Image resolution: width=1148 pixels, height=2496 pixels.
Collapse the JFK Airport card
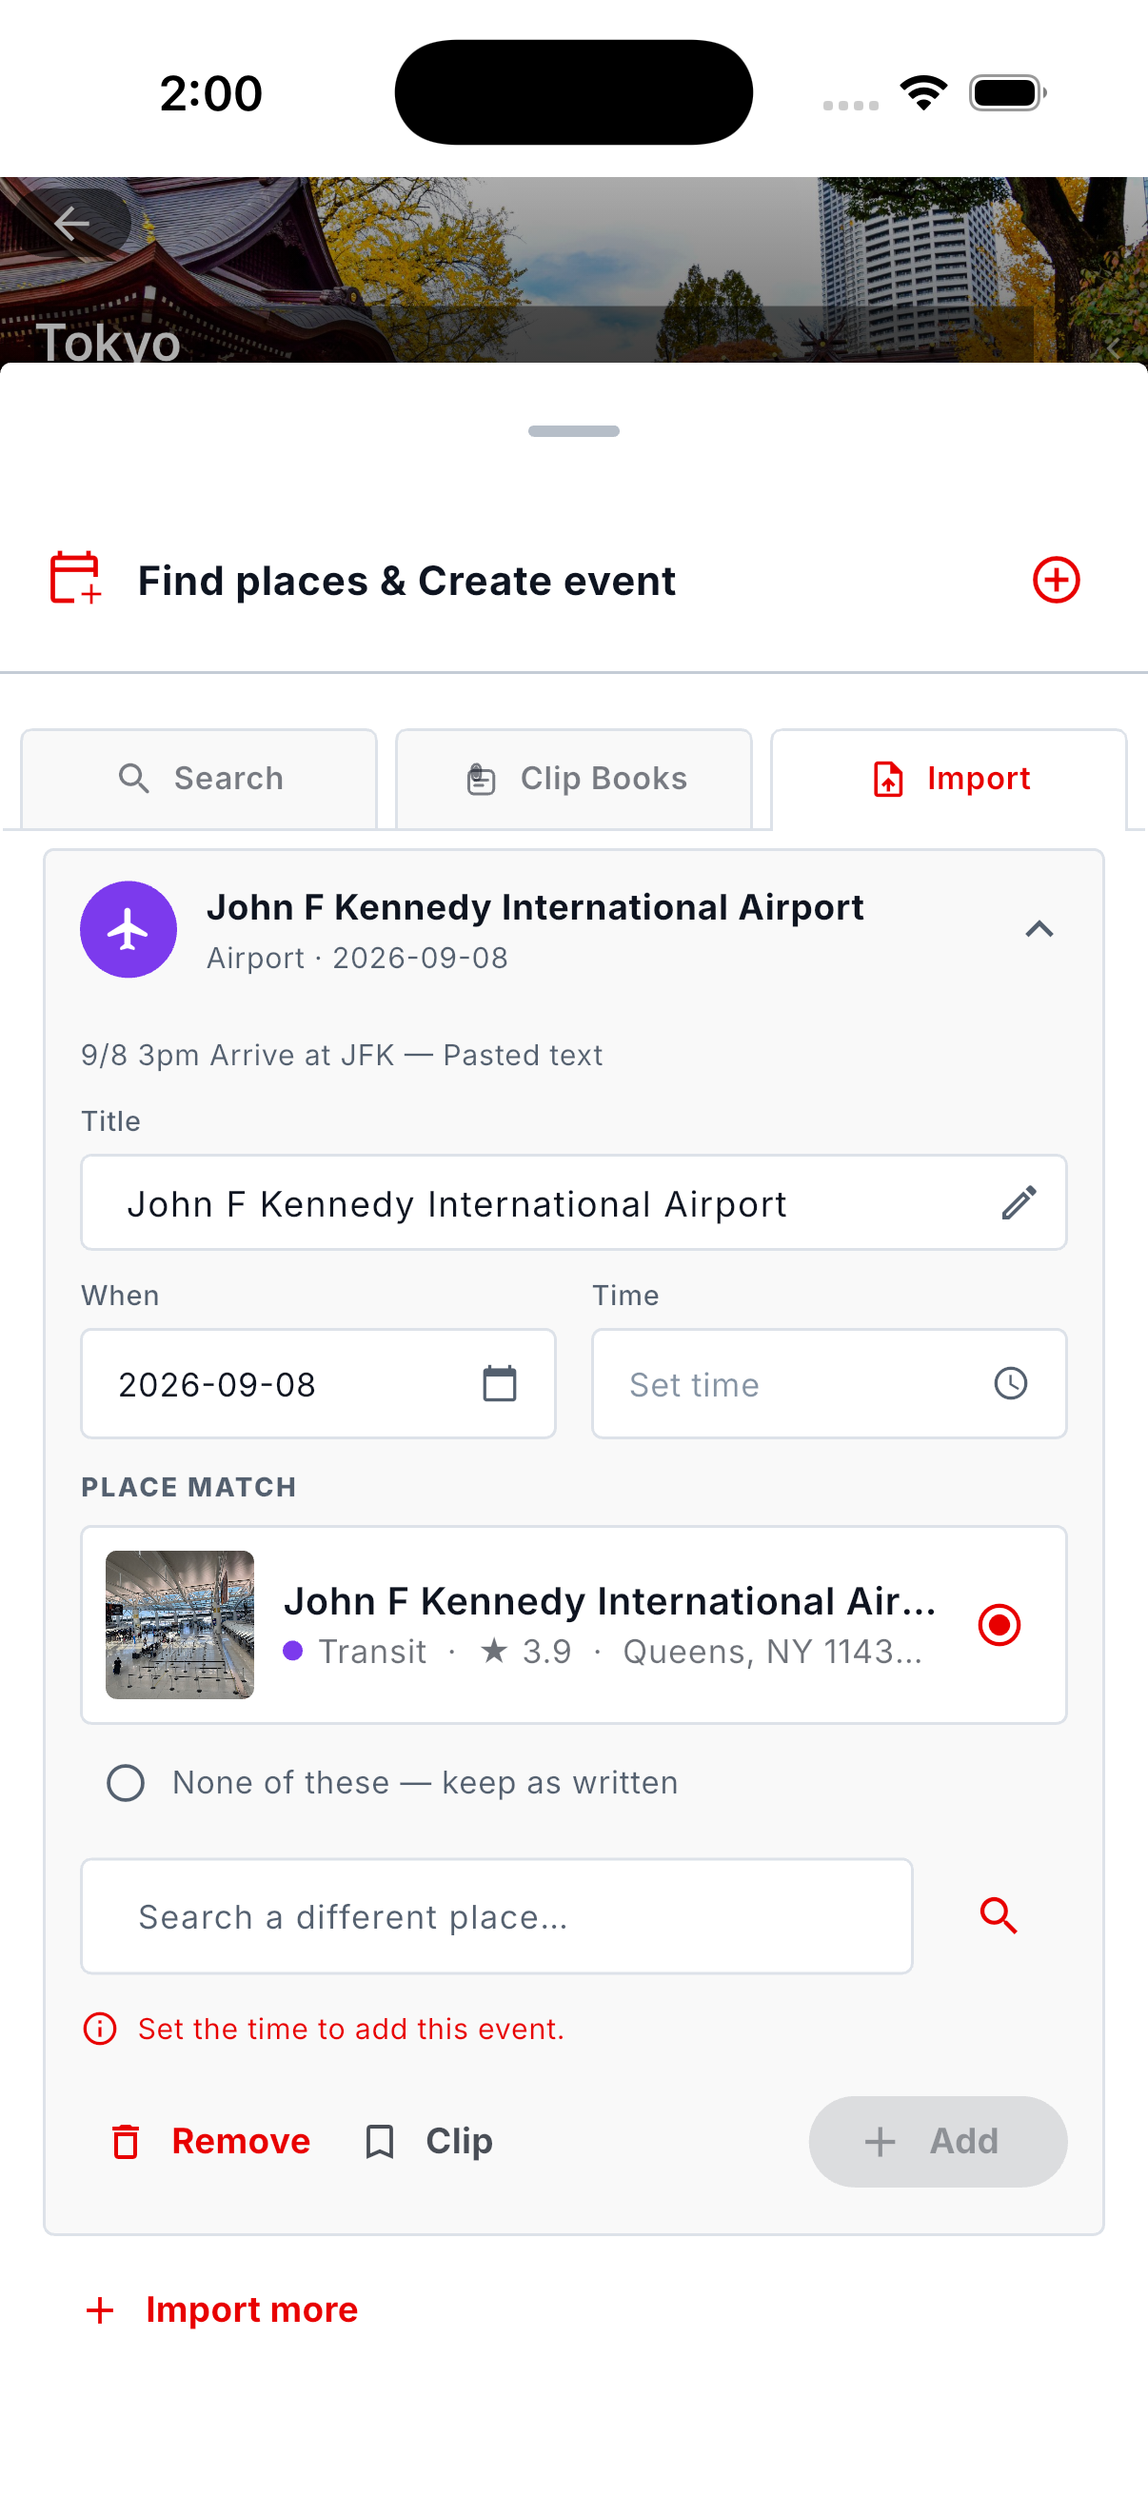[x=1039, y=929]
